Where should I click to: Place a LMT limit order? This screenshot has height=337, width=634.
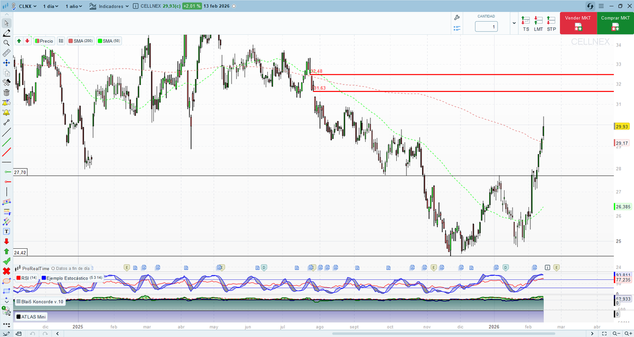tap(538, 24)
